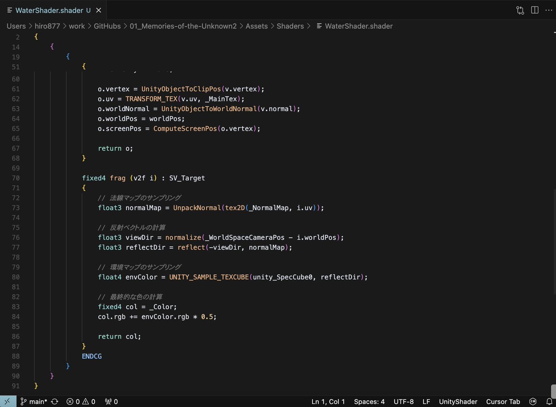Viewport: 556px width, 407px height.
Task: Click the reflect function on line 77
Action: pyautogui.click(x=191, y=247)
